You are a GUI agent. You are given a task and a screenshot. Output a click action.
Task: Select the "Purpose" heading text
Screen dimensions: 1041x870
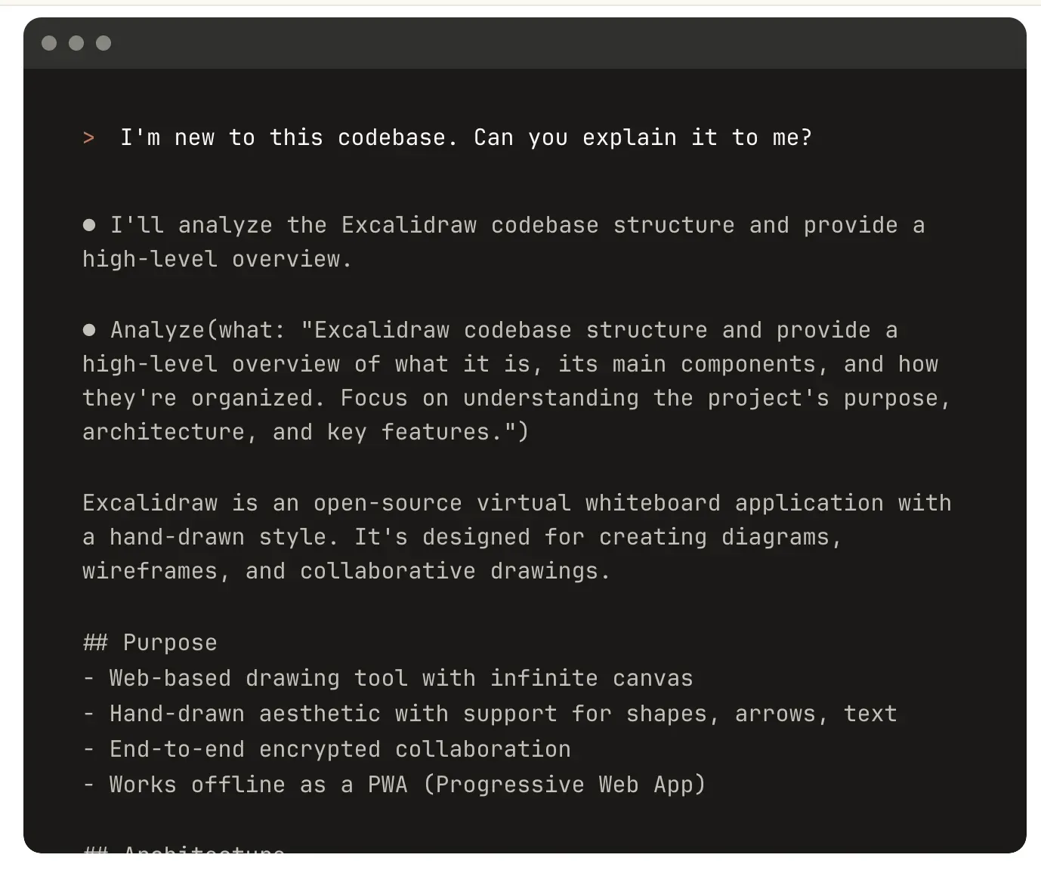170,642
